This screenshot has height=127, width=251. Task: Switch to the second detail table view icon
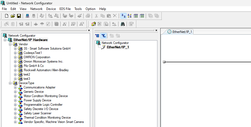point(142,16)
